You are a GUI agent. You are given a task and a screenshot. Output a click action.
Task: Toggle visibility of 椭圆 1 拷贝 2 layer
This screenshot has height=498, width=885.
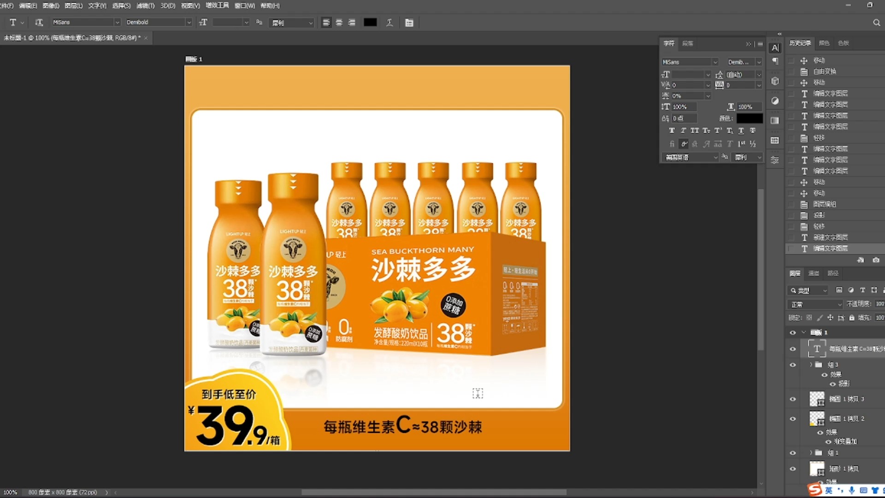click(x=792, y=419)
